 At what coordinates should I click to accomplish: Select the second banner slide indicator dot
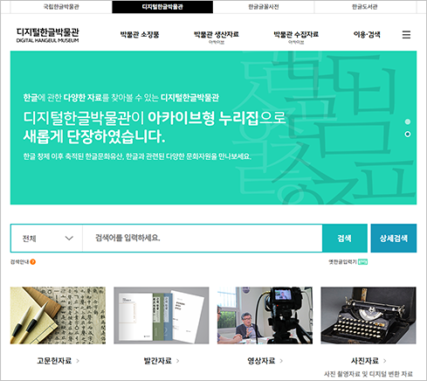[x=408, y=135]
